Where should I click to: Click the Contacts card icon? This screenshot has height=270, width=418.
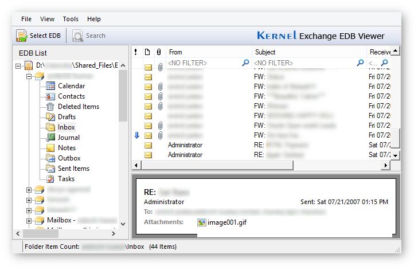click(x=50, y=96)
